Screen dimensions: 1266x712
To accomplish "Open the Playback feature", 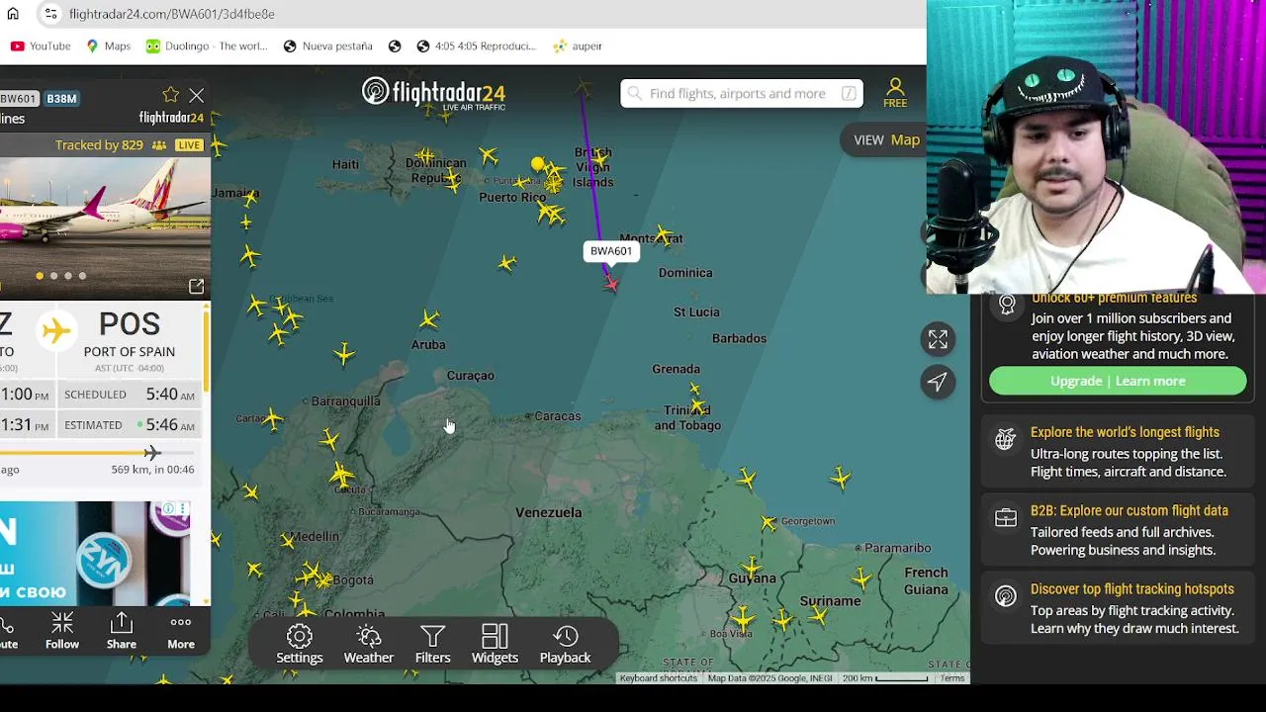I will [x=565, y=644].
